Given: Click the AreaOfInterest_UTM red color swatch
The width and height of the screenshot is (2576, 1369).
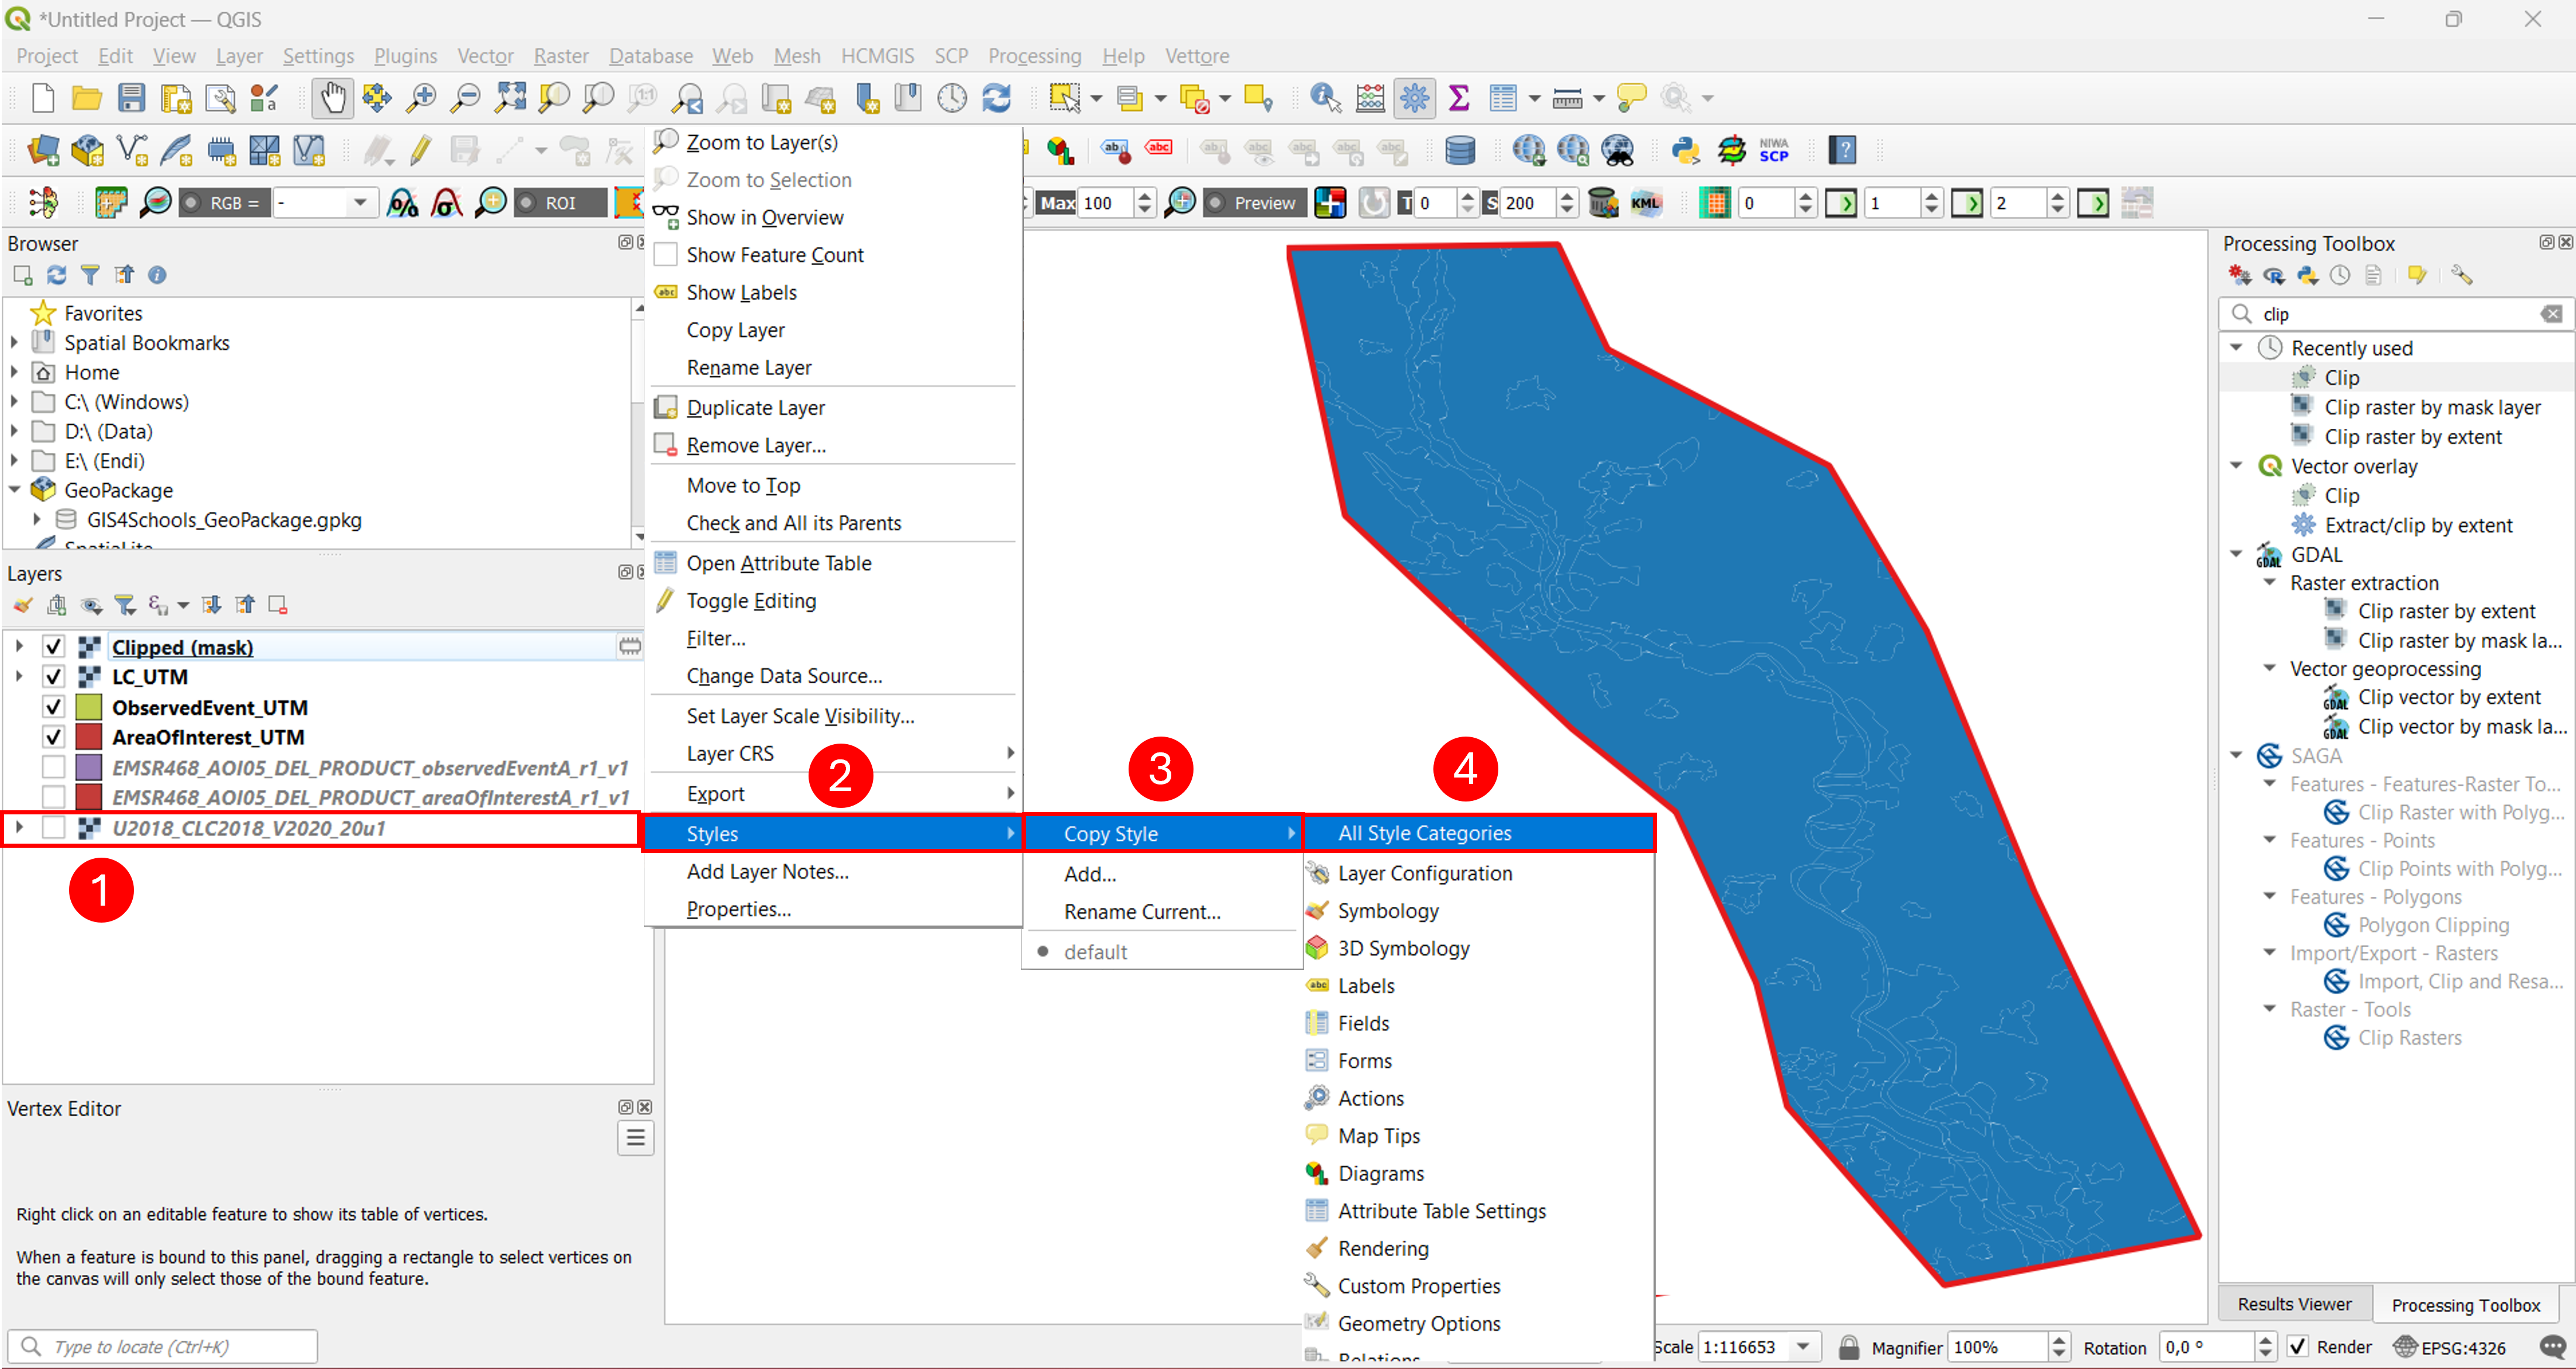Looking at the screenshot, I should 89,738.
